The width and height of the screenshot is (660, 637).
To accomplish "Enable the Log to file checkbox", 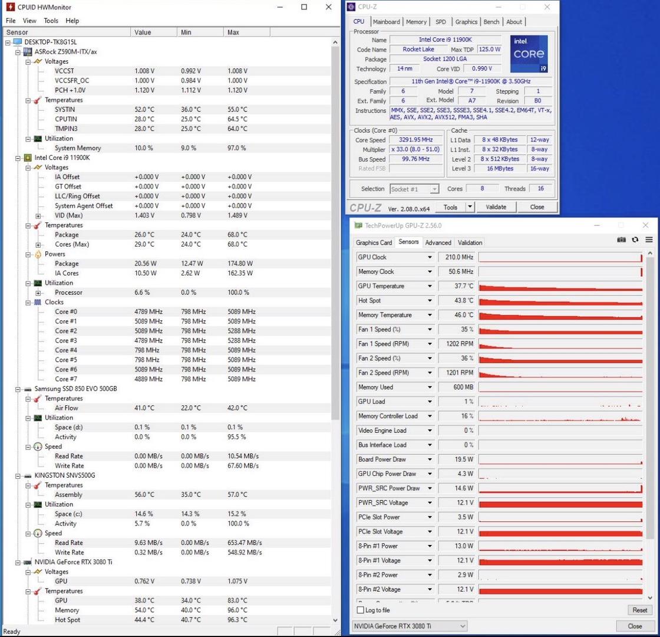I will click(x=361, y=610).
